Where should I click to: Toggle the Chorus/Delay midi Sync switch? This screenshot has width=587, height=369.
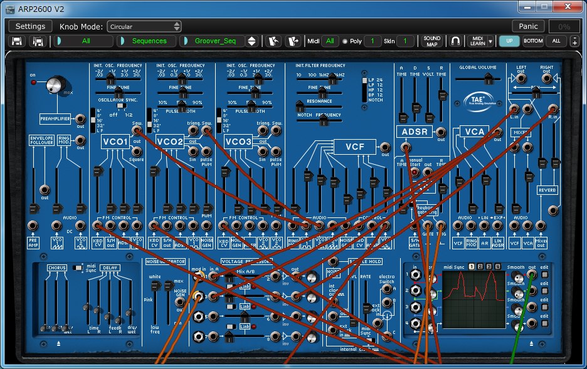point(78,268)
